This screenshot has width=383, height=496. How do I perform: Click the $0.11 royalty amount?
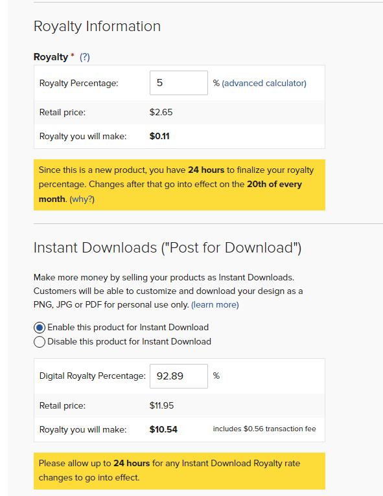[159, 137]
